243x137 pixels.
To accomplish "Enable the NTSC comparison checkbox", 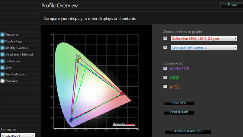I will pos(165,87).
